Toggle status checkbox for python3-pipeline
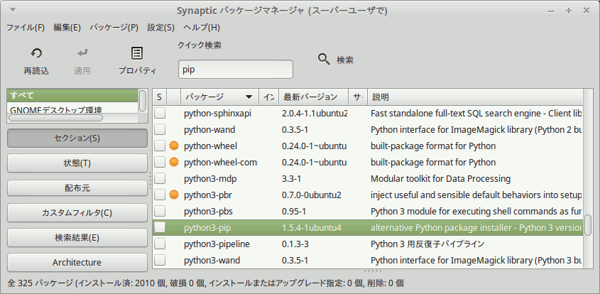 coord(160,244)
